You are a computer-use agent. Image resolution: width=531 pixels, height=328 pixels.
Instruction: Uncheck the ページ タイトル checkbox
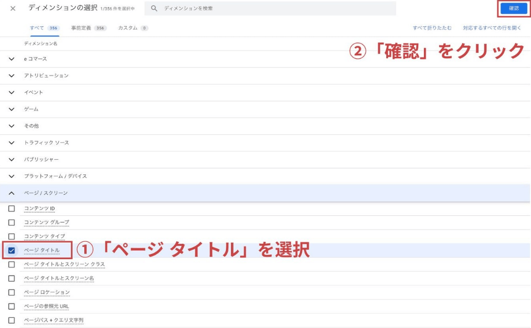(12, 250)
